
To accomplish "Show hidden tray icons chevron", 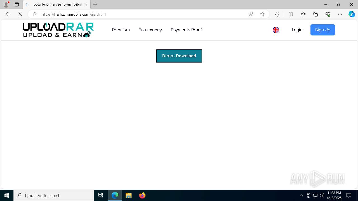I will point(302,195).
